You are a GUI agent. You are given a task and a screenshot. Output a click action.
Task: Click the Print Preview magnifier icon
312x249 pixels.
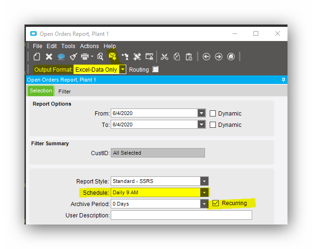tap(100, 57)
